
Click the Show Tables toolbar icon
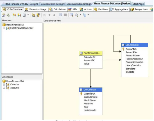pyautogui.click(x=60, y=15)
